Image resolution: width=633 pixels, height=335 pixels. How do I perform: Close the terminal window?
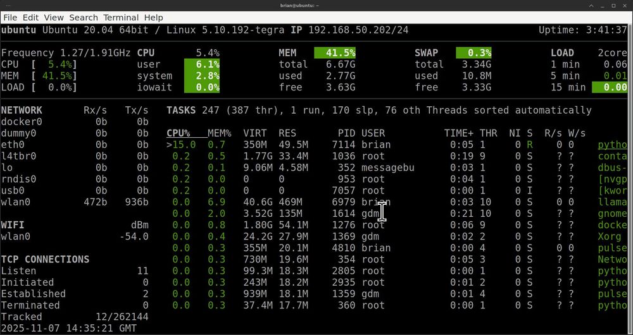coord(625,6)
